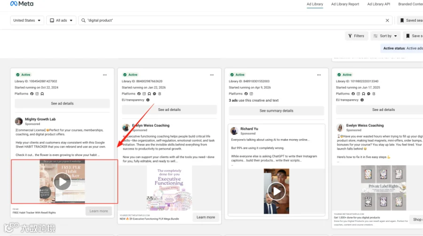Click EU transparency info icon on 884002987663620 ad
The image size is (423, 236).
148,100
